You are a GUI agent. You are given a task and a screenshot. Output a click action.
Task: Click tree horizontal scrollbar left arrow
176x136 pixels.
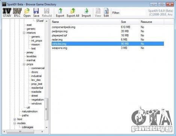[x=4, y=131]
